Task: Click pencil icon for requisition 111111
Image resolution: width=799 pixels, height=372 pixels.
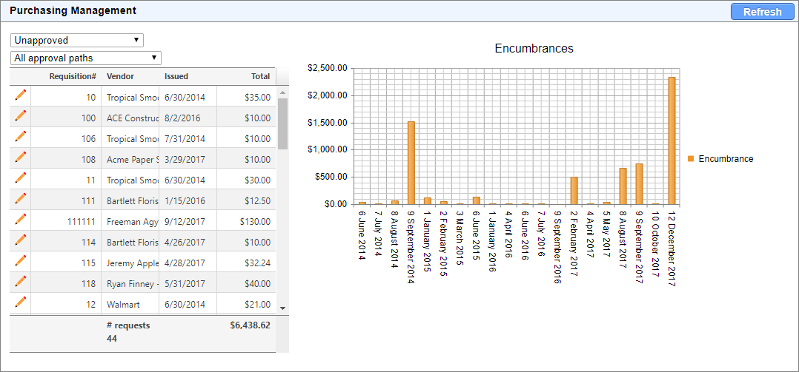Action: point(21,220)
